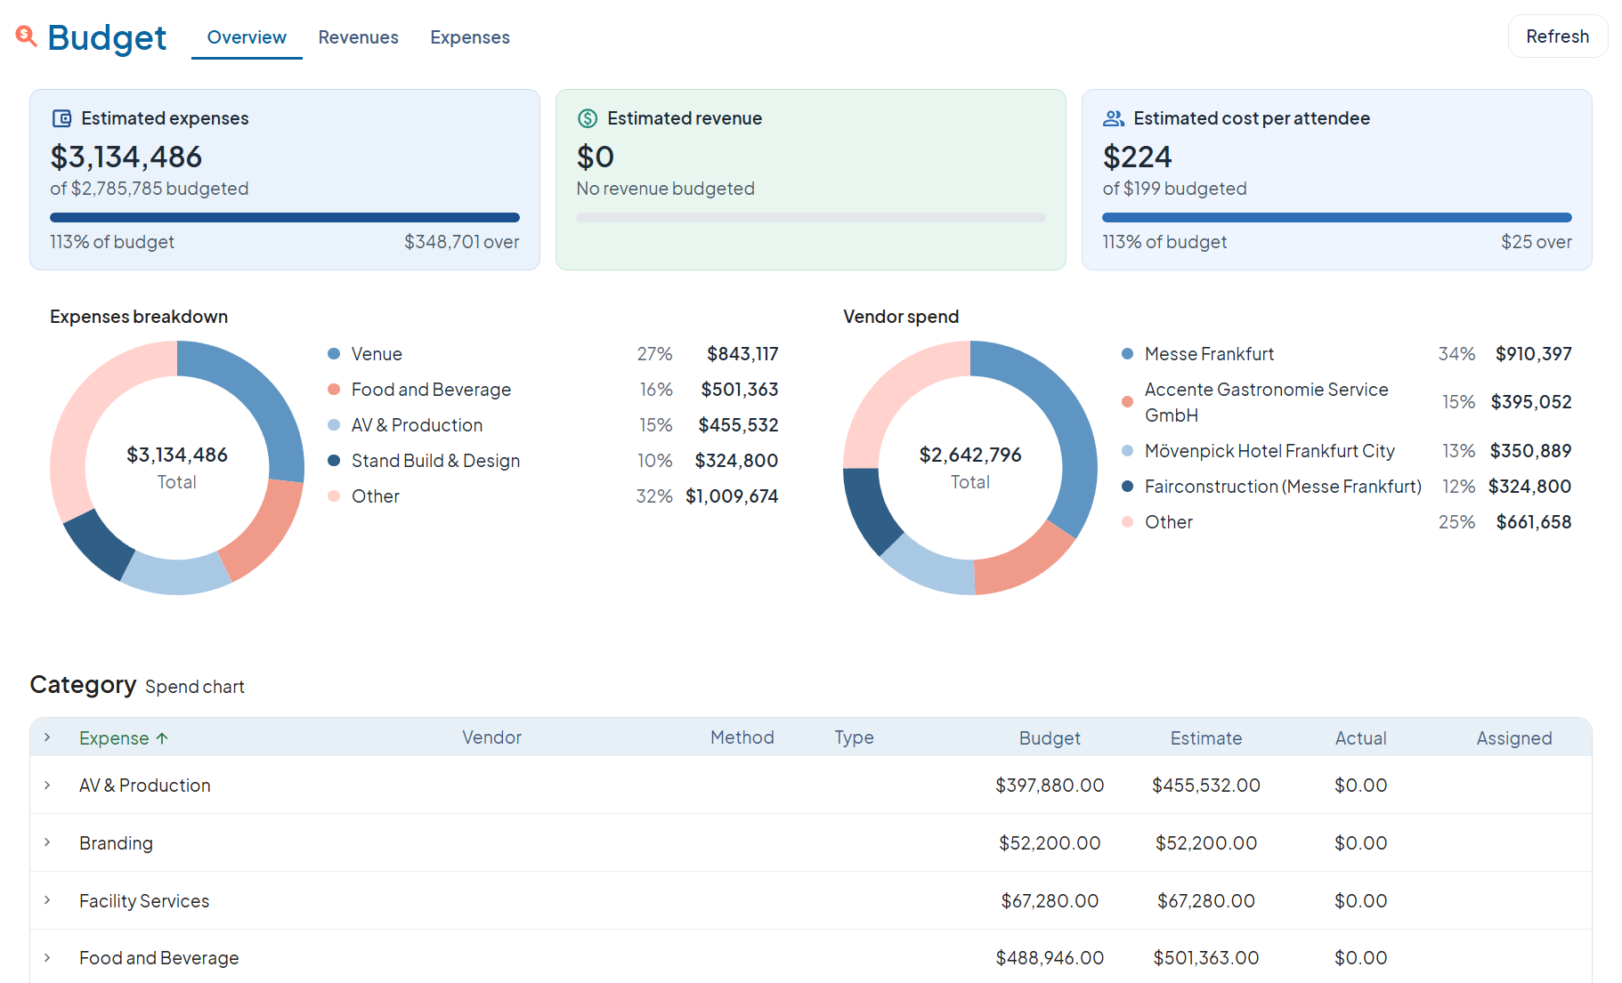This screenshot has width=1622, height=983.
Task: Click Food and Beverage amount $501,363
Action: pyautogui.click(x=740, y=390)
